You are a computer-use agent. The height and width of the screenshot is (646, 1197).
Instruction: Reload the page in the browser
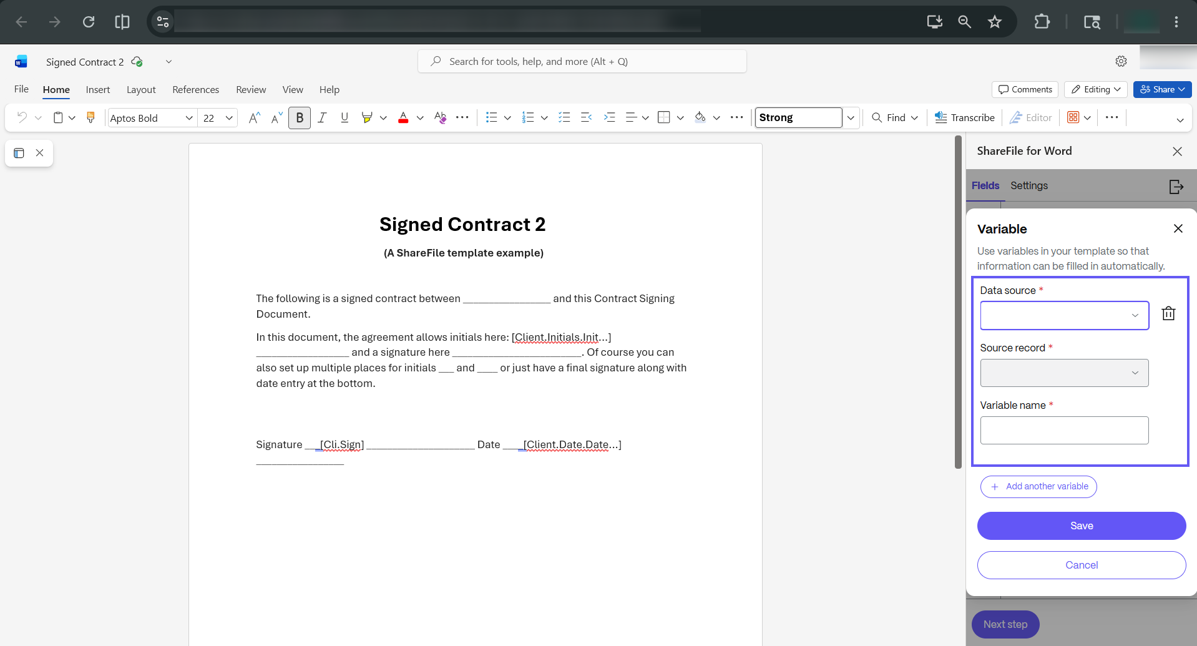click(x=89, y=22)
